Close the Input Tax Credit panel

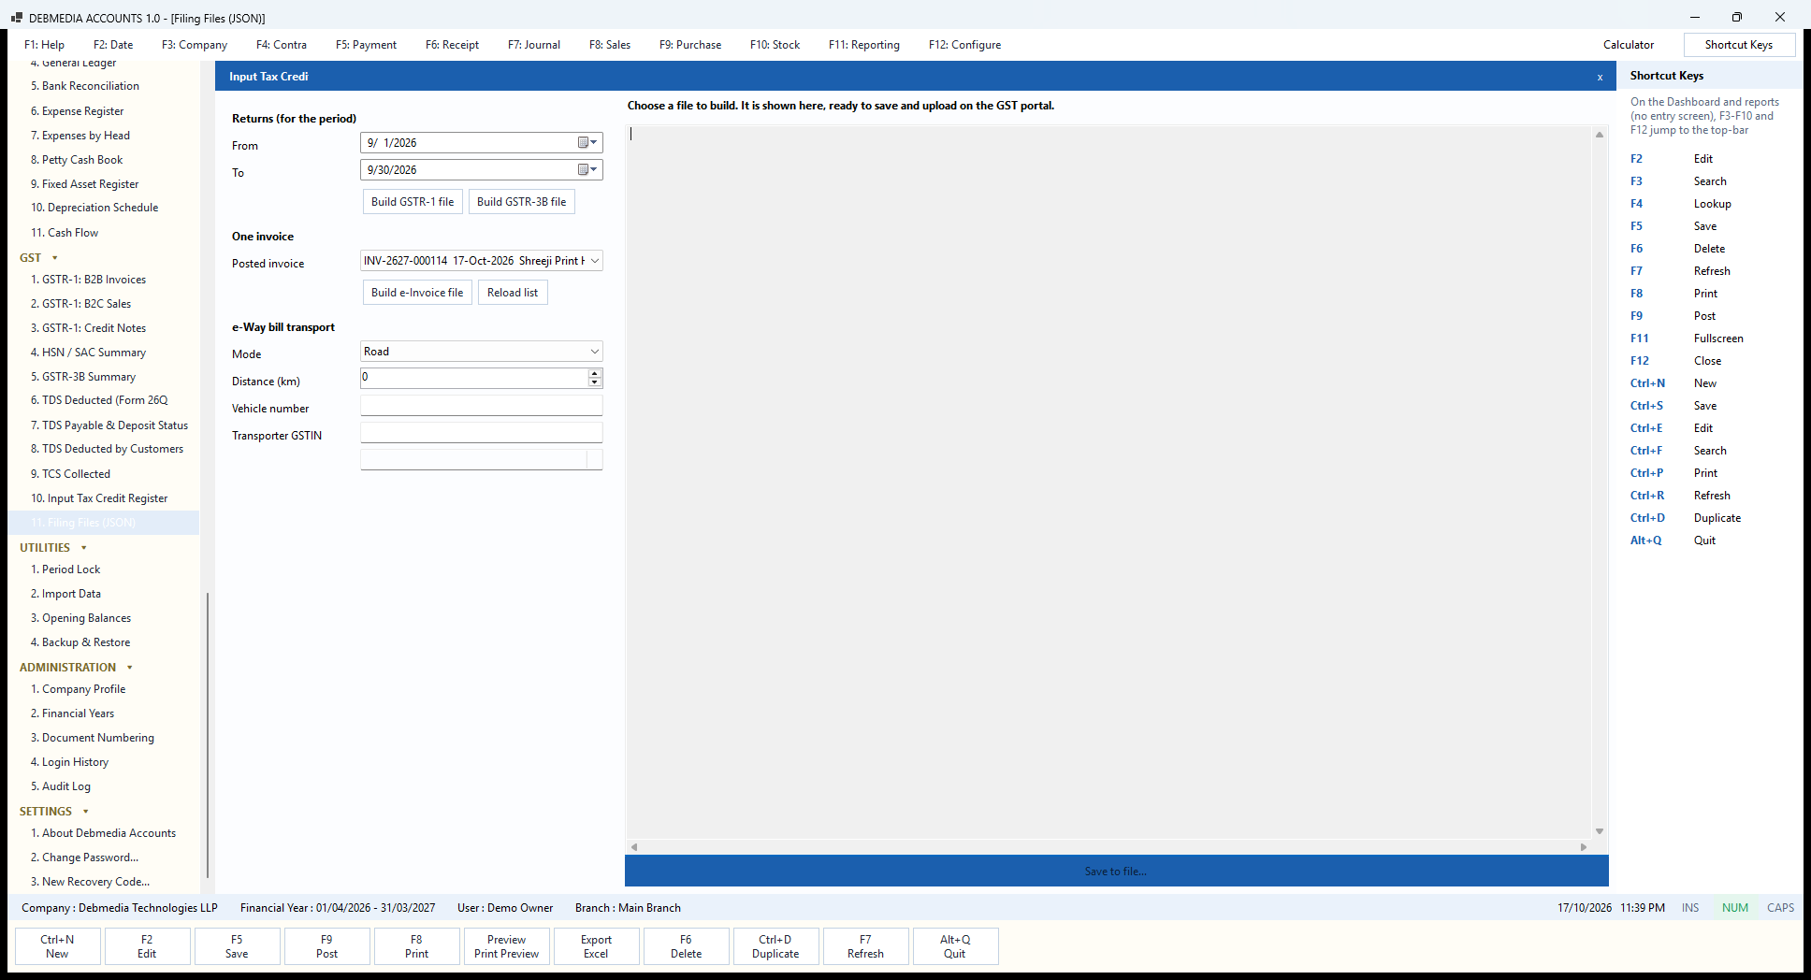pyautogui.click(x=1600, y=77)
